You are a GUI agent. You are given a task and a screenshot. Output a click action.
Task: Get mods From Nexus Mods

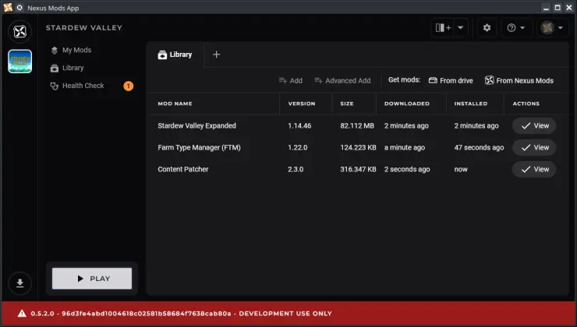click(x=519, y=80)
